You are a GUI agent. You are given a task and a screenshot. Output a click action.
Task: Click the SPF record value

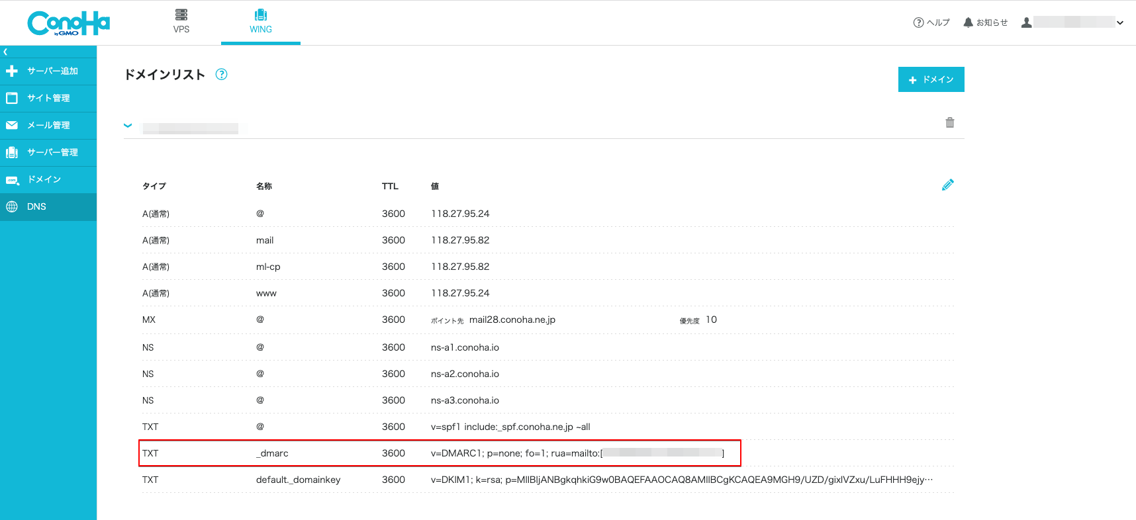pyautogui.click(x=510, y=427)
